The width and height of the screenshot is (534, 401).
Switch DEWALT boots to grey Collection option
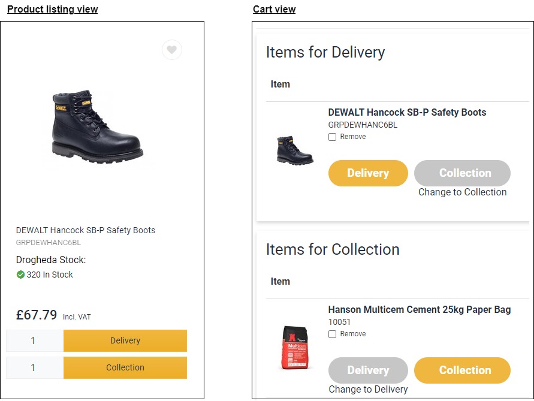point(462,173)
